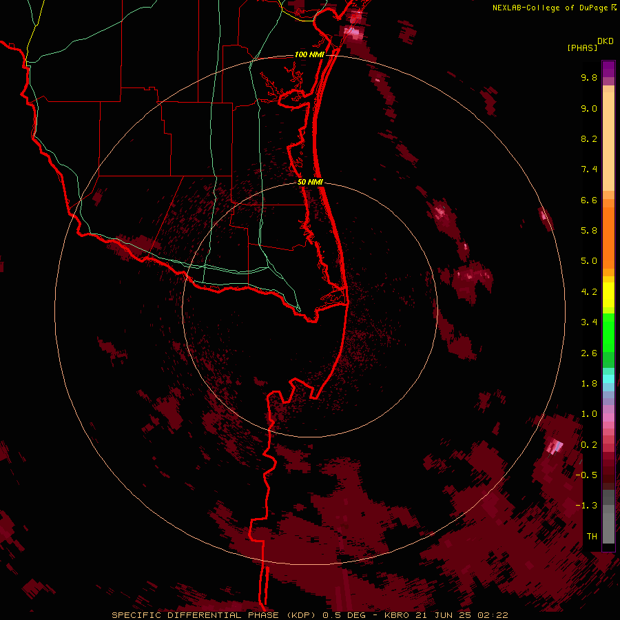Screen dimensions: 620x620
Task: Select the 5.8 legend value
Action: tap(589, 231)
